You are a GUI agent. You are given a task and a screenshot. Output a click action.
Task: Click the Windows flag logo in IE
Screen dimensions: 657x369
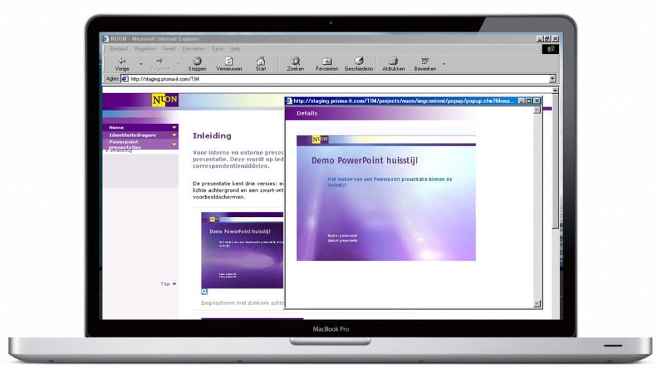551,49
